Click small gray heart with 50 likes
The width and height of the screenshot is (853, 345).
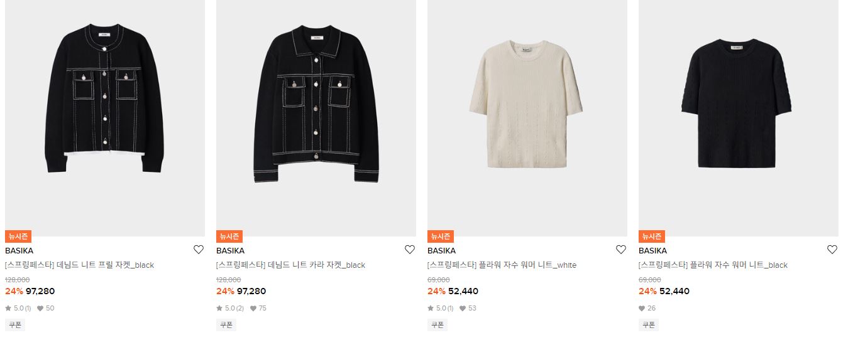pyautogui.click(x=40, y=309)
